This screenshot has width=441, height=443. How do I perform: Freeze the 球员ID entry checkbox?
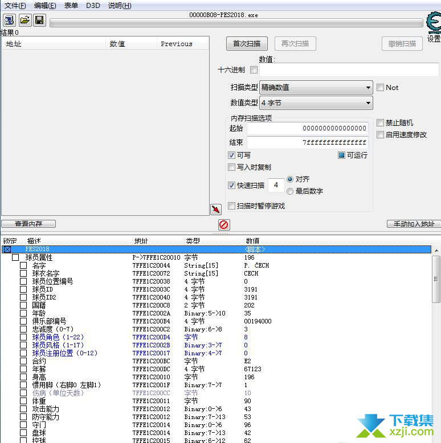tap(23, 289)
